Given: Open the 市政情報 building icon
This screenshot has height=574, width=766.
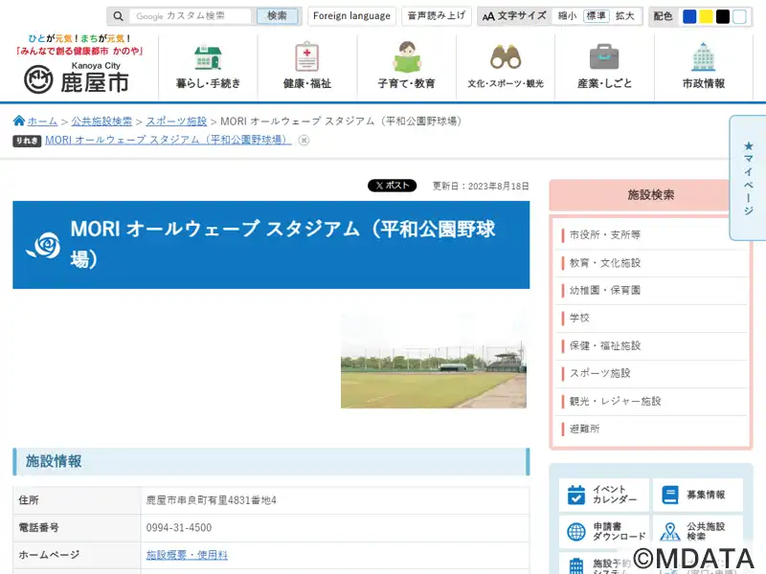Looking at the screenshot, I should pyautogui.click(x=704, y=57).
